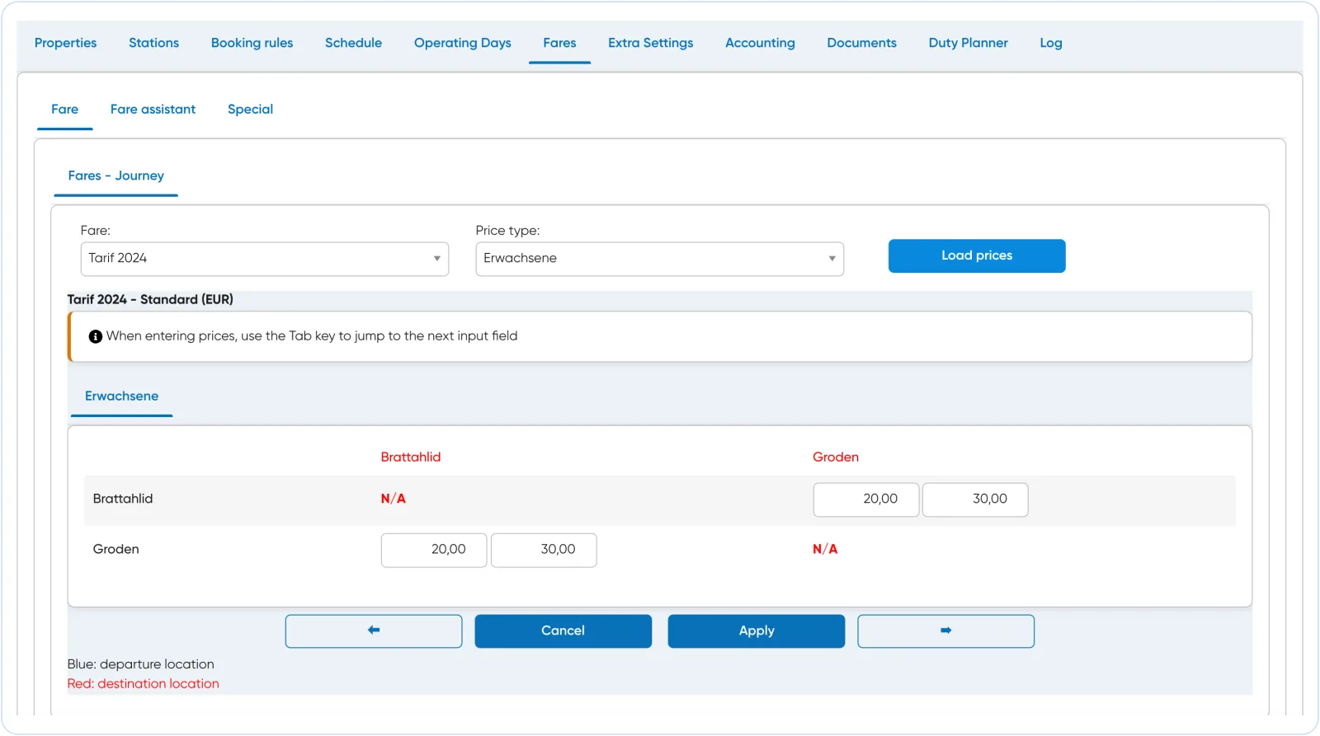Click the Blue: departure location legend

click(141, 665)
